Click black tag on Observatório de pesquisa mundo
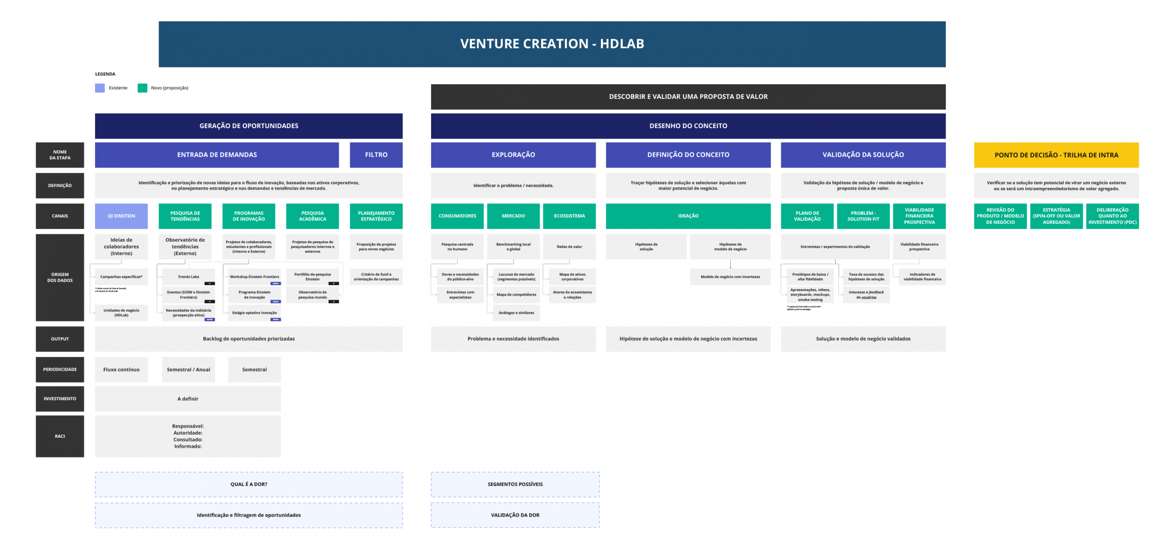 click(x=334, y=301)
